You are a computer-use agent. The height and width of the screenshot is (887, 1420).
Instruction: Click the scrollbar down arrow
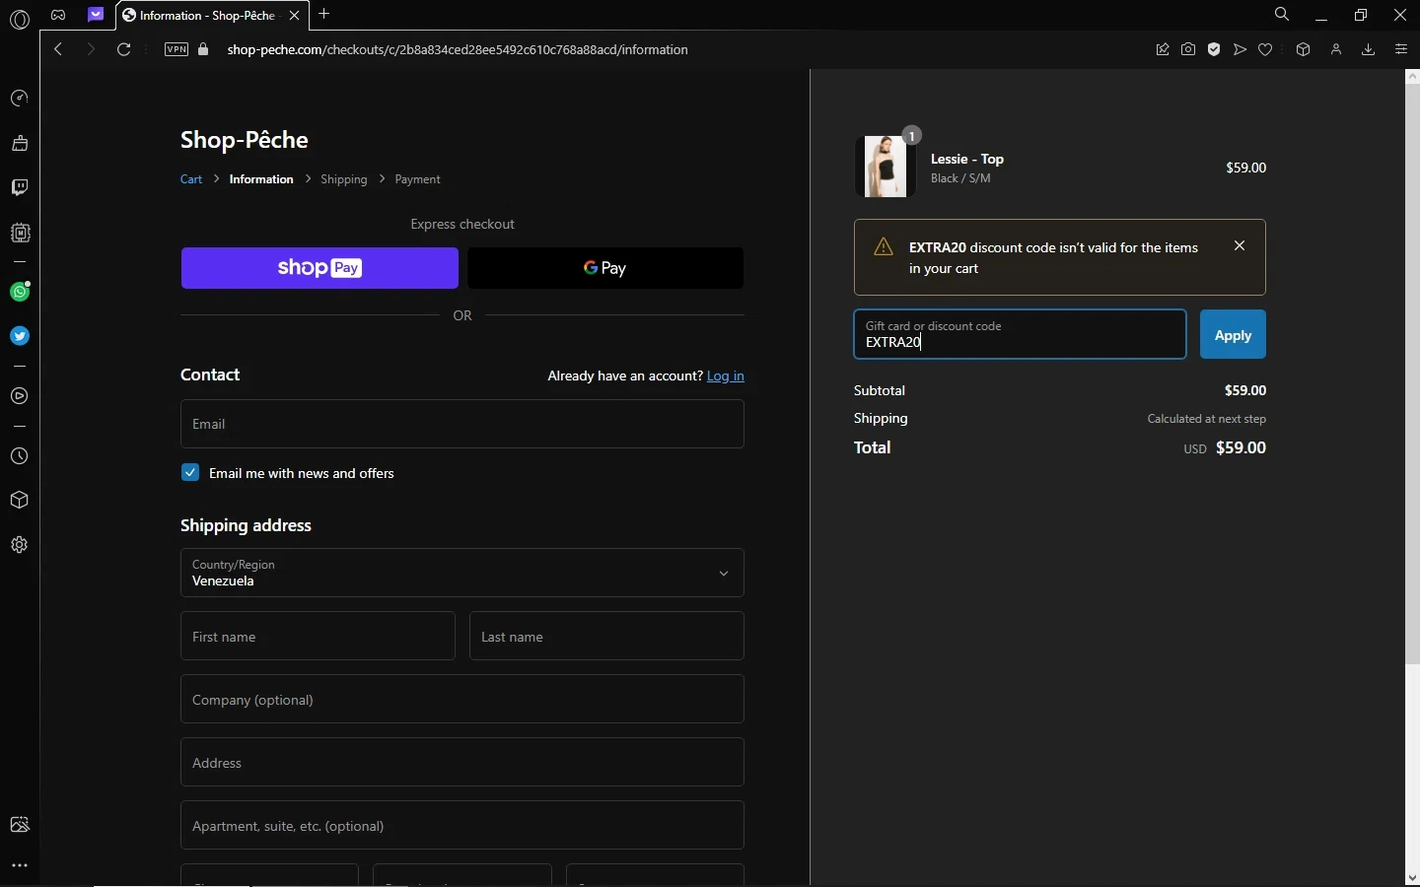pyautogui.click(x=1412, y=877)
